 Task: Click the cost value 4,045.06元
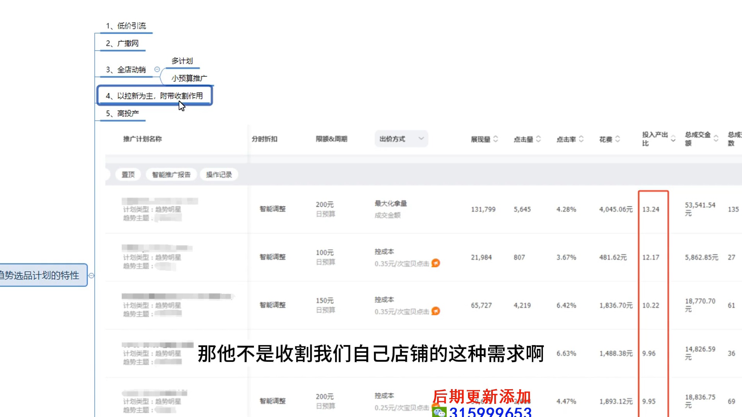(x=616, y=209)
